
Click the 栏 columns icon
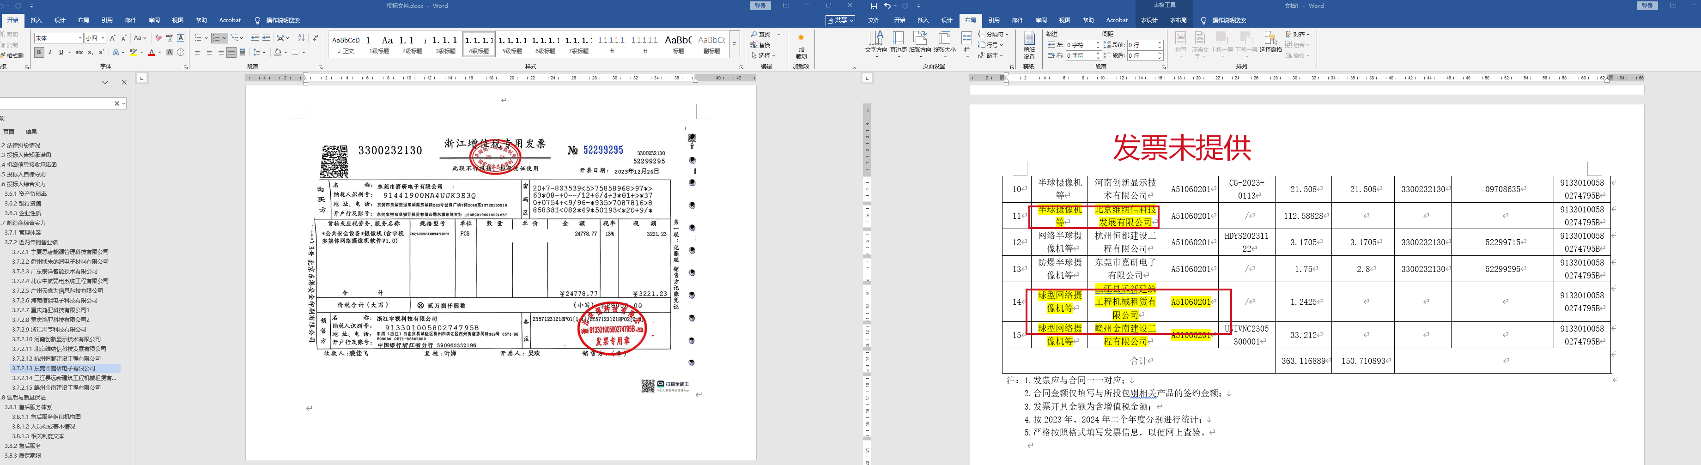click(x=967, y=43)
